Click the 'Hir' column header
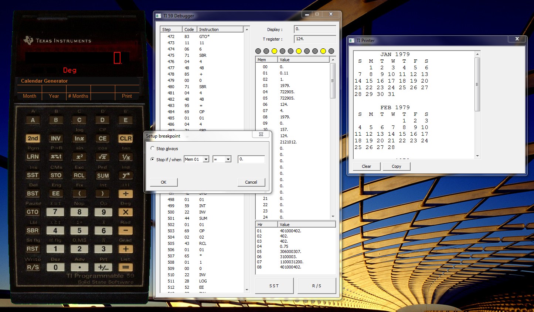The image size is (534, 312). click(266, 224)
